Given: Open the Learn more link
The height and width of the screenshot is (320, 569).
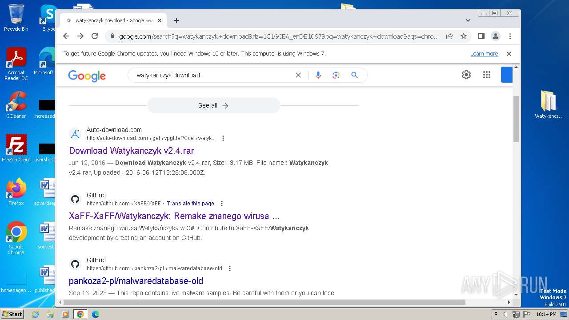Looking at the screenshot, I should (484, 54).
